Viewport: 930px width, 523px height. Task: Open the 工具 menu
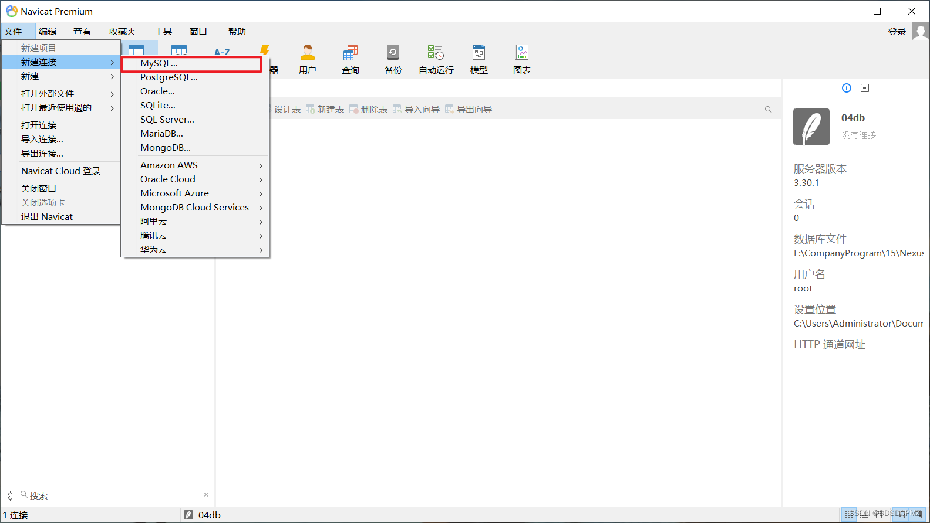pyautogui.click(x=163, y=32)
